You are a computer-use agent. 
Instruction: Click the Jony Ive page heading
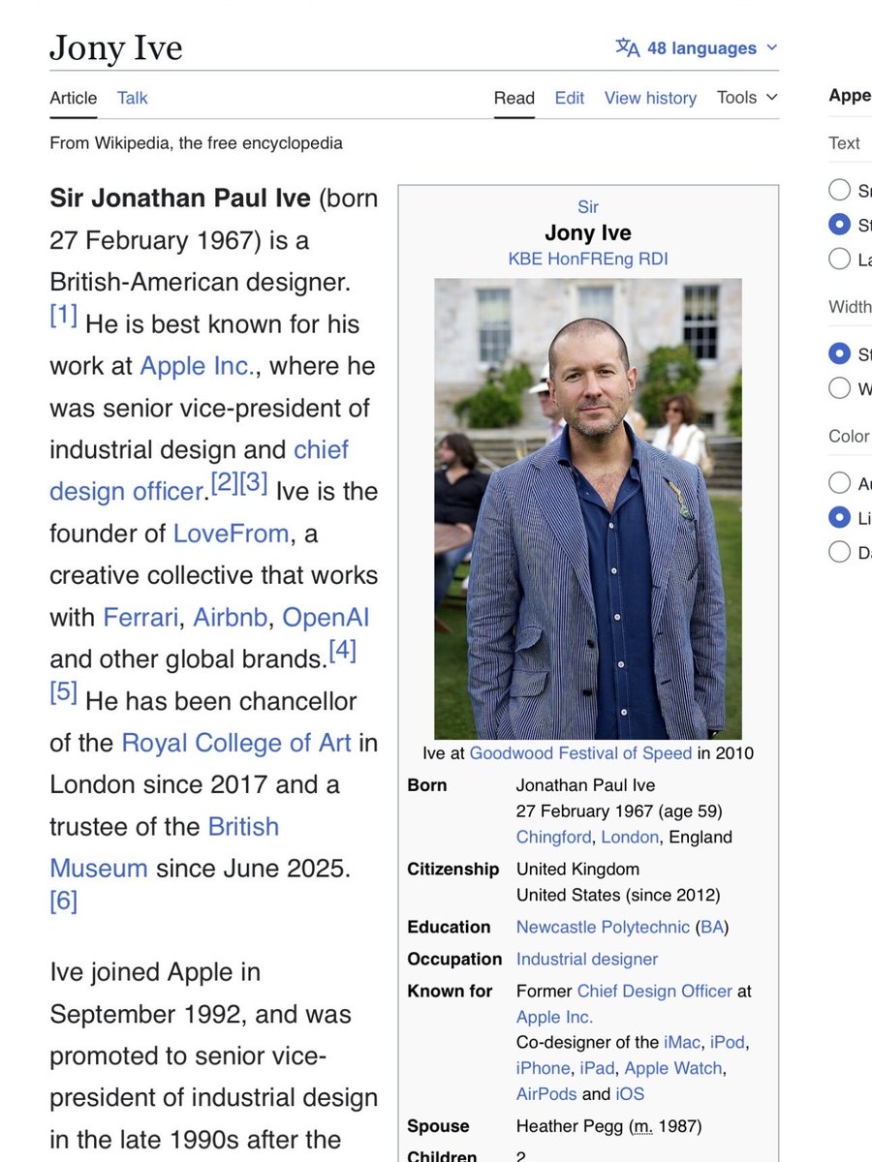click(116, 47)
